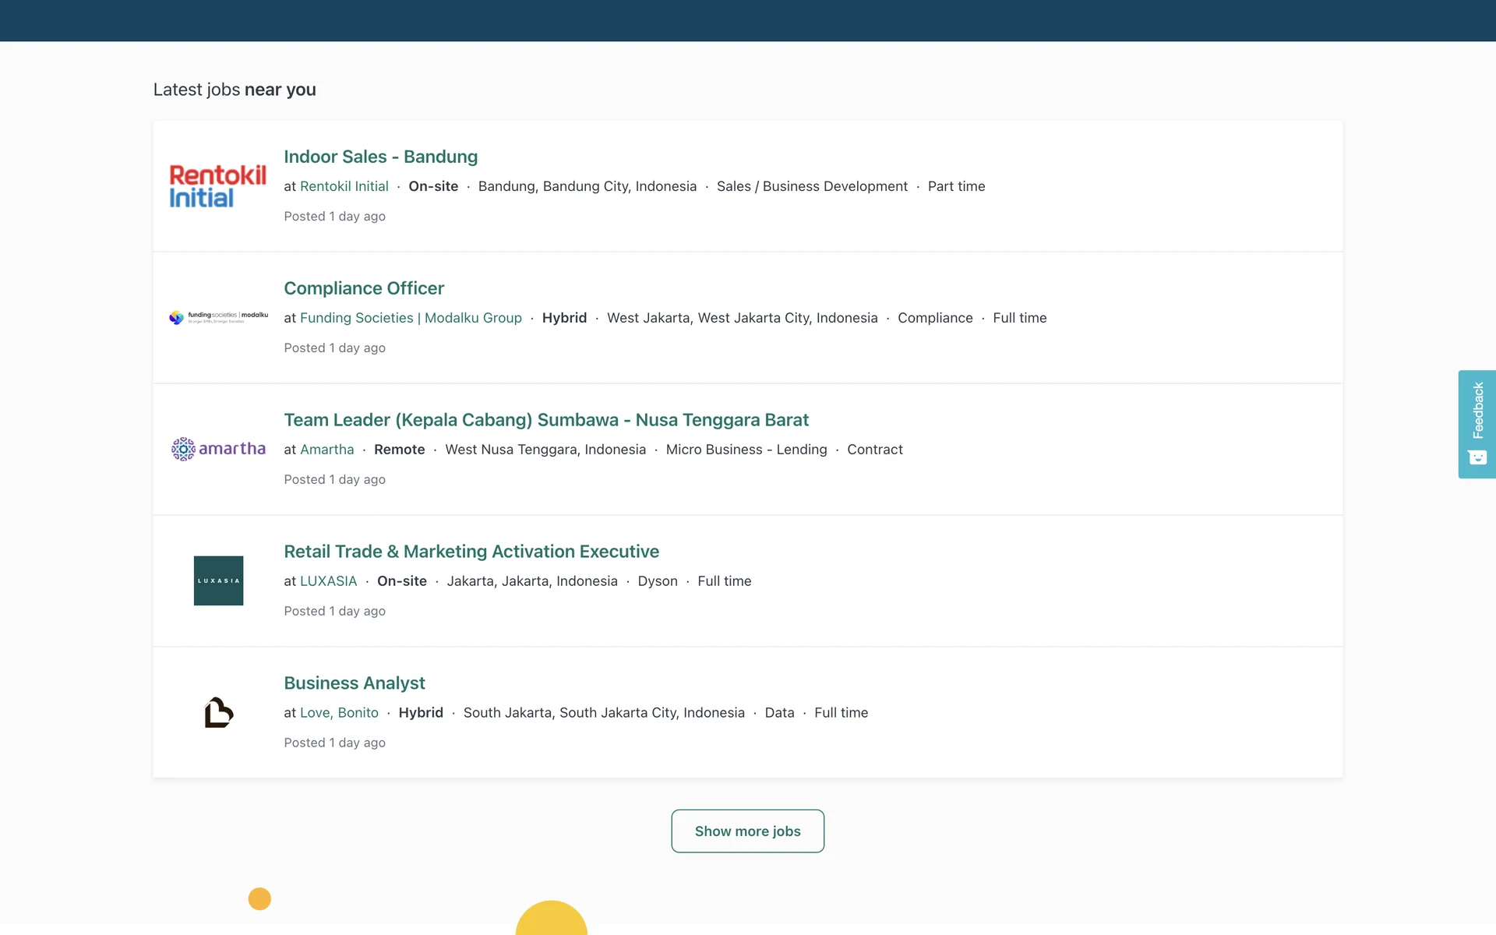
Task: Click the Love, Bonito company link
Action: coord(339,713)
